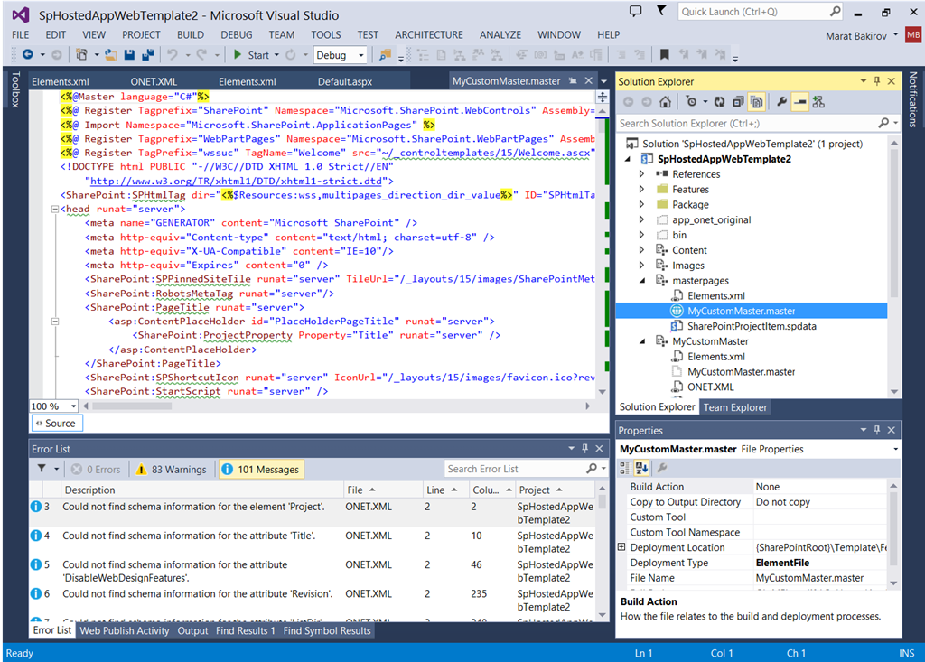925x662 pixels.
Task: Click the Save file toolbar icon
Action: coord(129,55)
